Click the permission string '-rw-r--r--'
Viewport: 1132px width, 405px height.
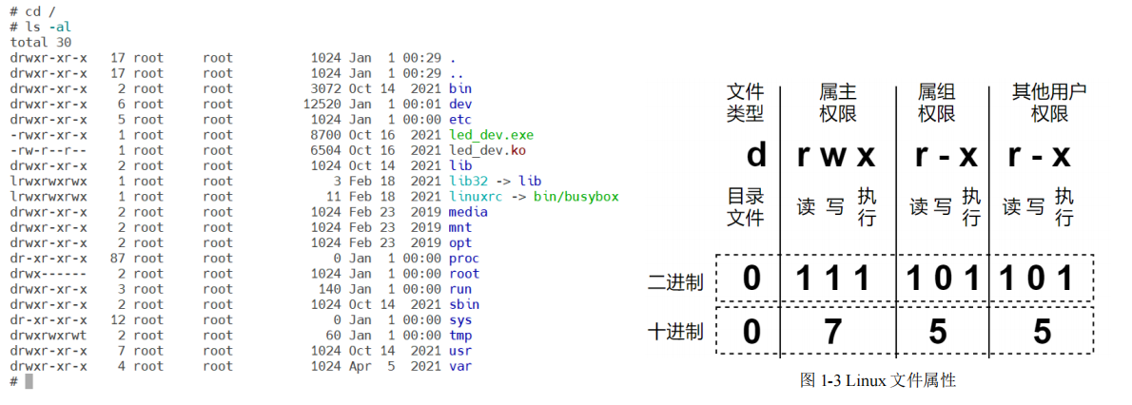[49, 150]
